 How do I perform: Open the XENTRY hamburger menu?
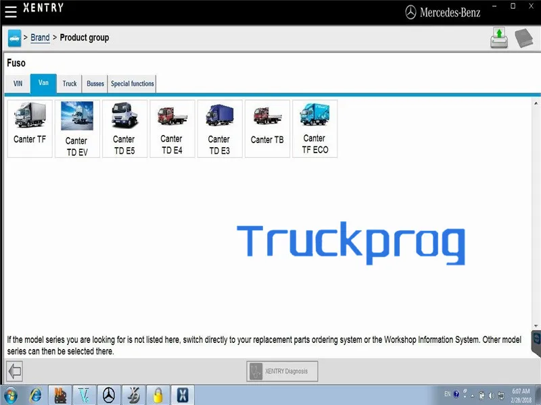[11, 11]
